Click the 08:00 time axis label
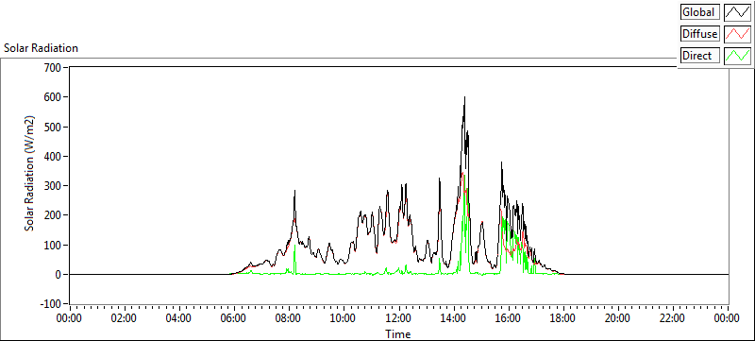 coord(289,318)
